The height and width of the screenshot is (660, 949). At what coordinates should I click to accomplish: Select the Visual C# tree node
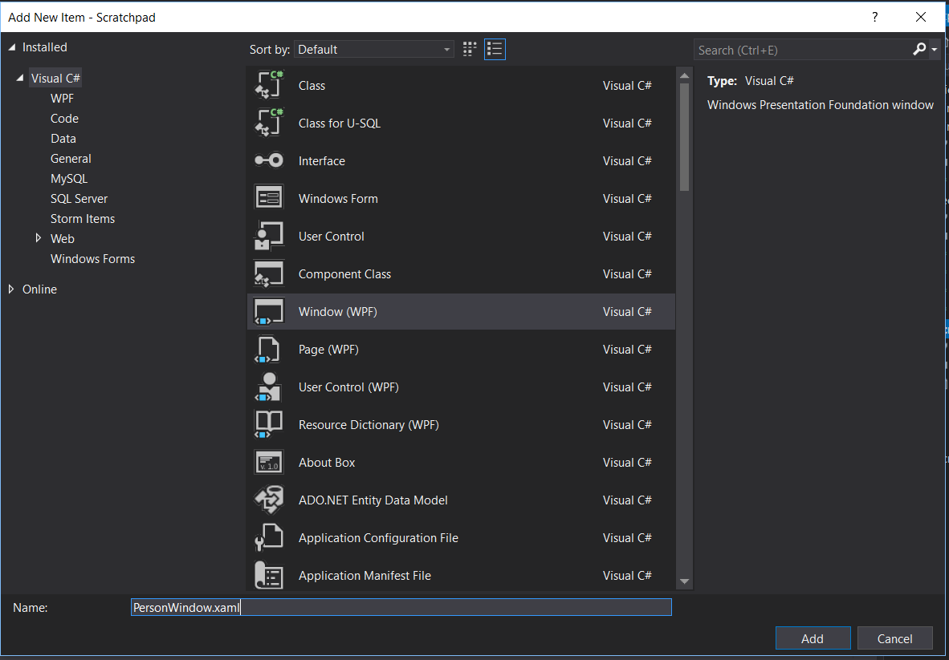click(55, 79)
